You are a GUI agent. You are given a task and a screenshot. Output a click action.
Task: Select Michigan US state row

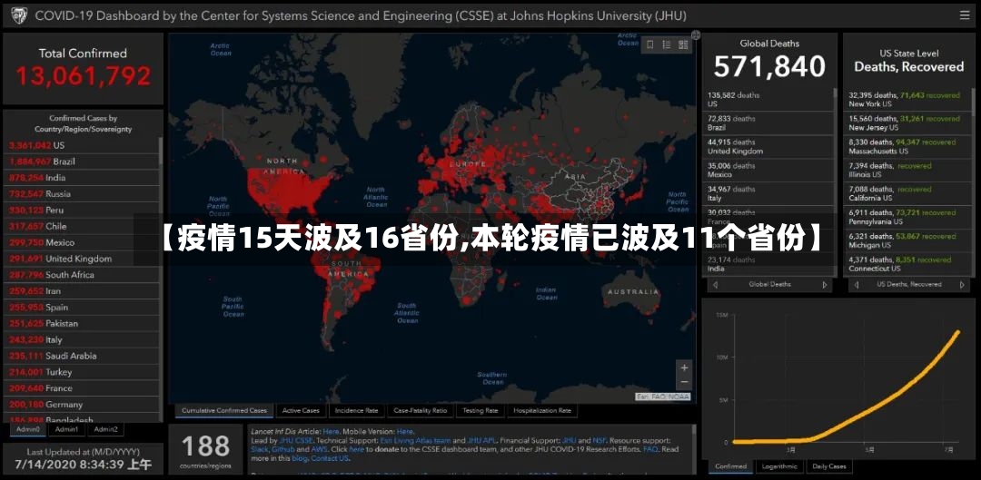pyautogui.click(x=907, y=240)
